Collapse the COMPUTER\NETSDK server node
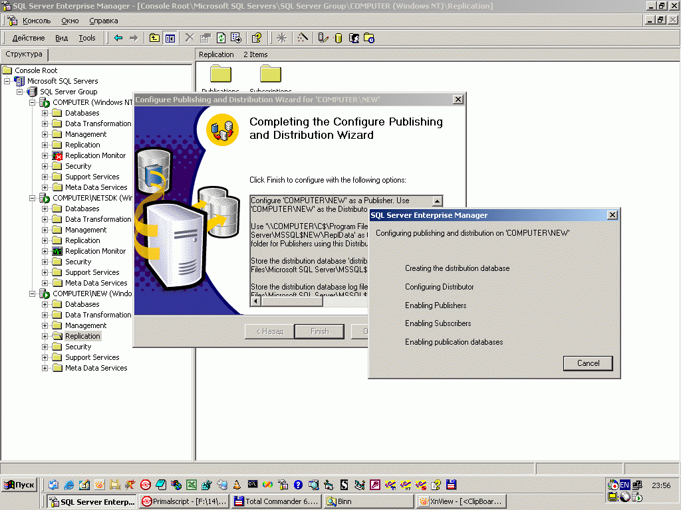Image resolution: width=681 pixels, height=510 pixels. tap(32, 198)
